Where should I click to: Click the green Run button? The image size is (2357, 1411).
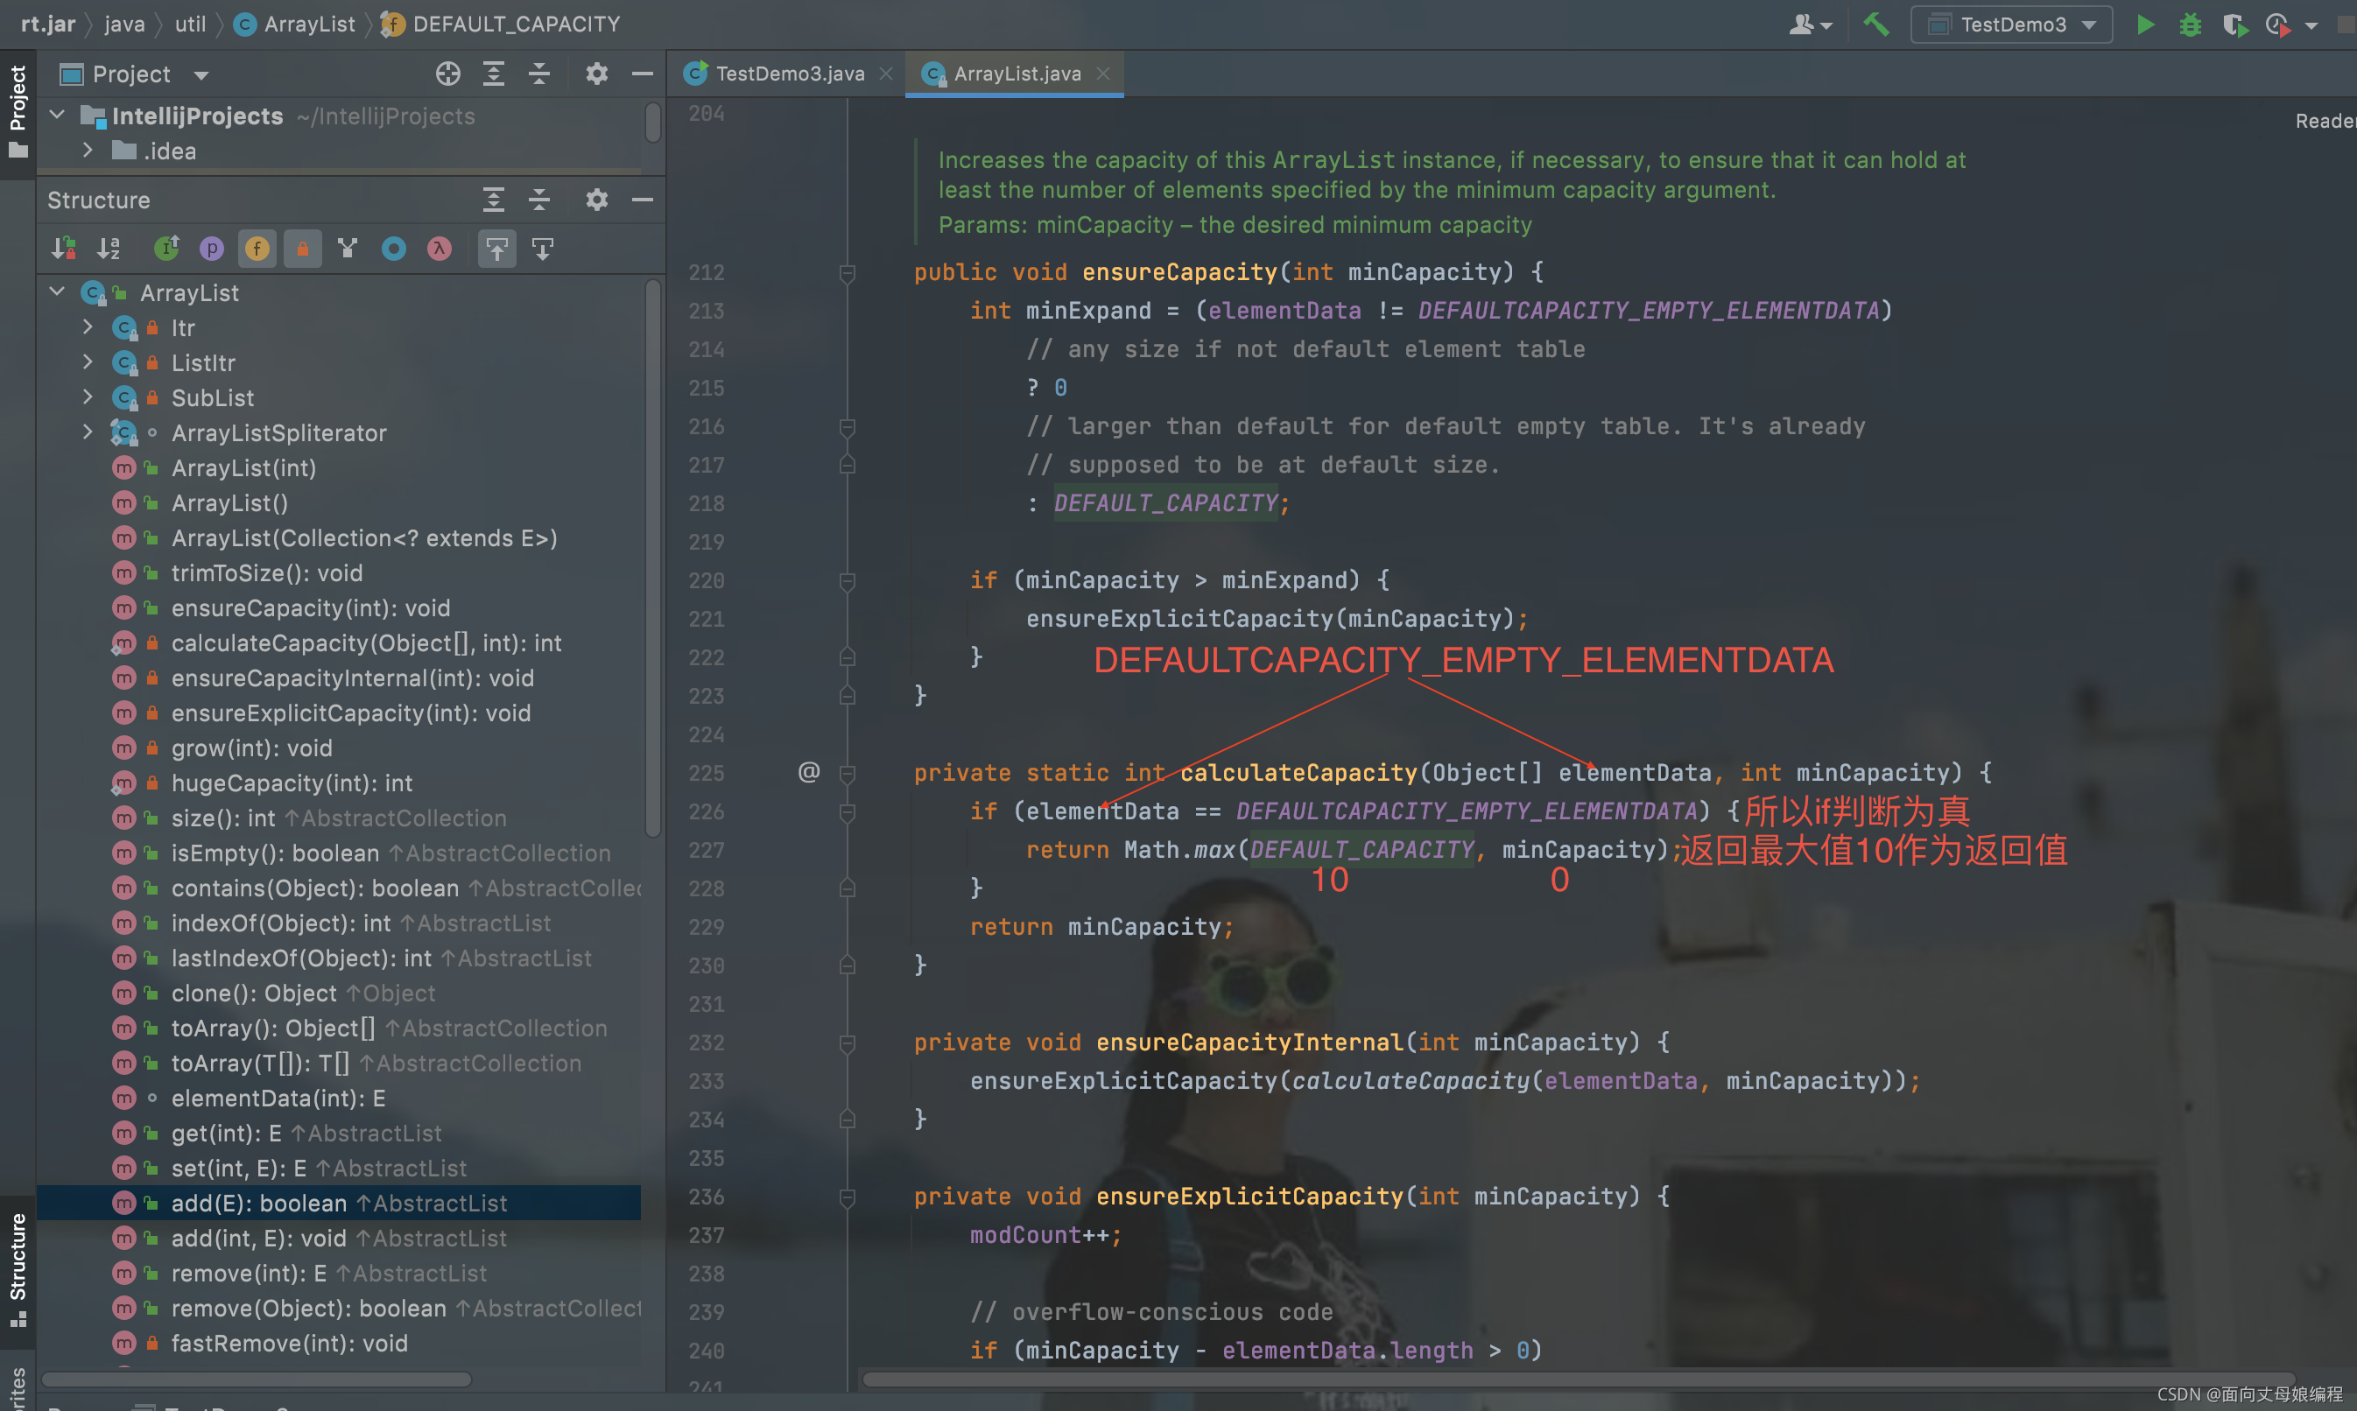2145,25
